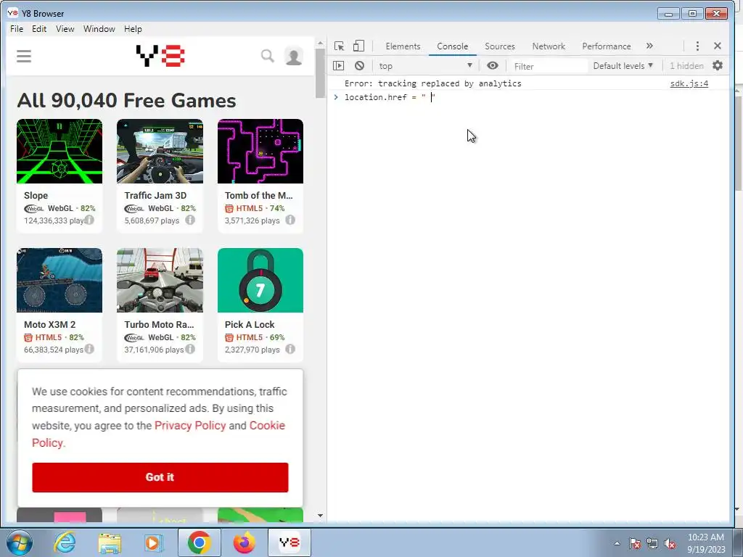Open the Pick A Lock thumbnail

[260, 281]
